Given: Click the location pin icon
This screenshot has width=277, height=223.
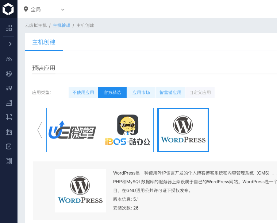Looking at the screenshot, I should click(26, 9).
